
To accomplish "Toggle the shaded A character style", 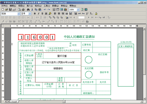I will (x=46, y=13).
